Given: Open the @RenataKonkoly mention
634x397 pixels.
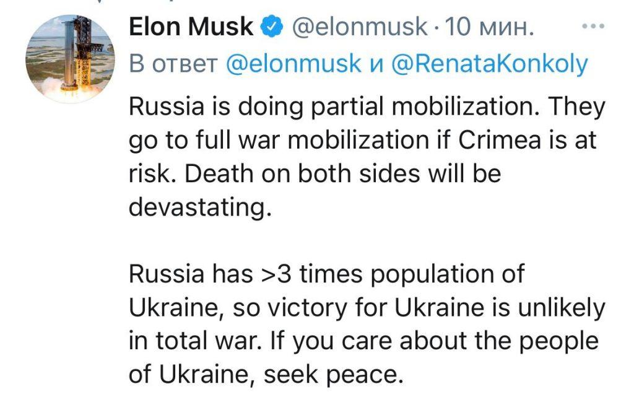Looking at the screenshot, I should tap(490, 64).
